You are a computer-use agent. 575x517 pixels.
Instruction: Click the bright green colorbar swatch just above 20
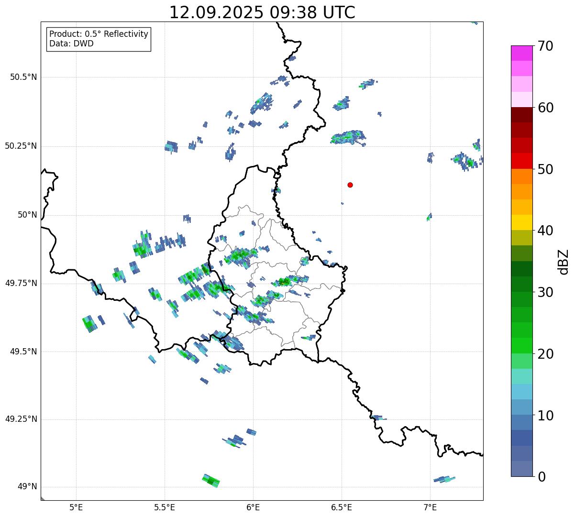[x=521, y=346]
